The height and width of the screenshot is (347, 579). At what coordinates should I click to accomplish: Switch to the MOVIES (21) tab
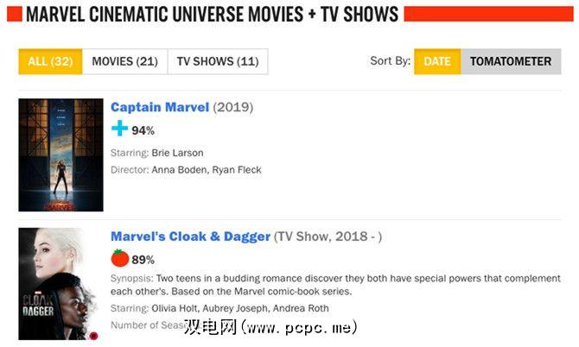(124, 61)
